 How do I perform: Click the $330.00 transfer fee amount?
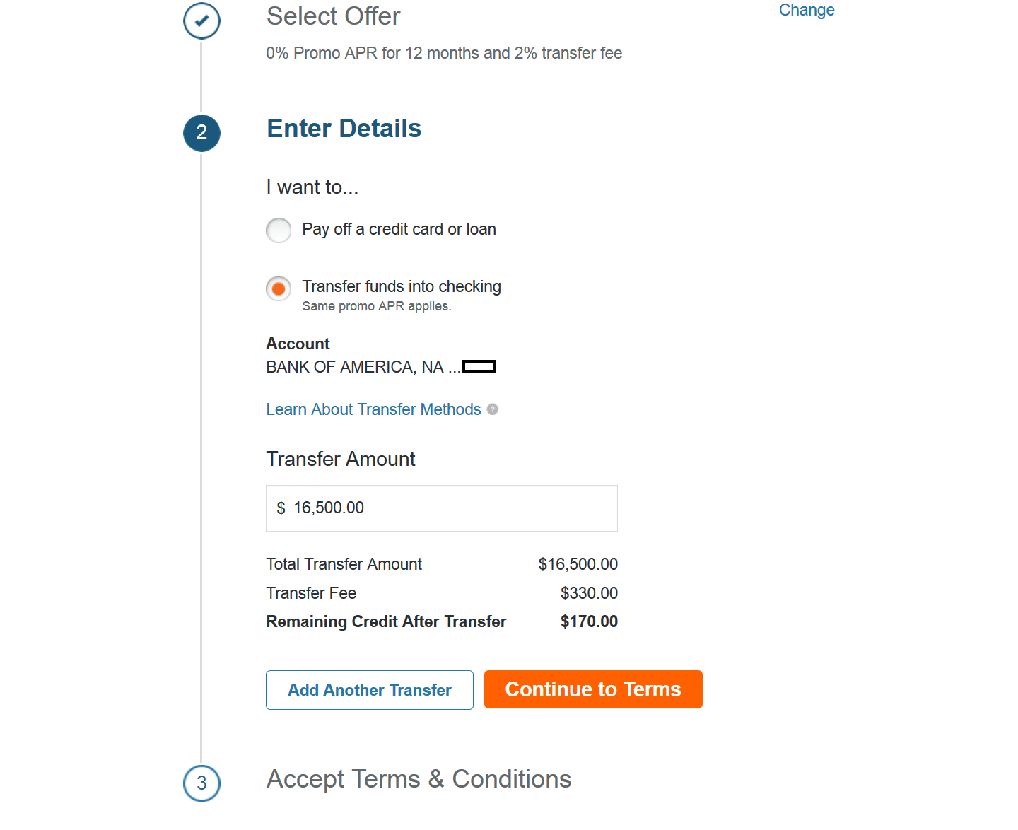click(x=589, y=593)
